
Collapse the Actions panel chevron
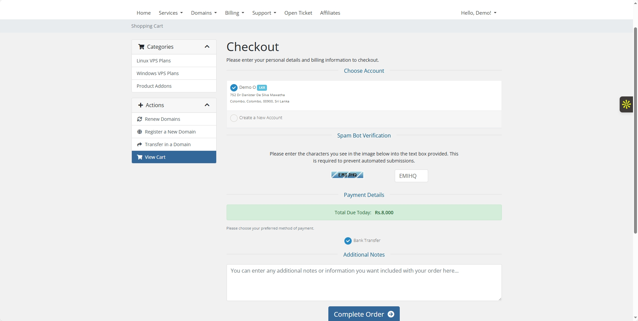coord(207,105)
